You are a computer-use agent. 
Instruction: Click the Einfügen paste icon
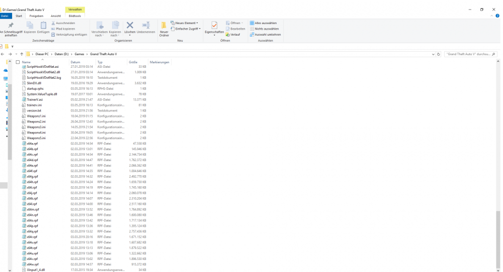[43, 26]
